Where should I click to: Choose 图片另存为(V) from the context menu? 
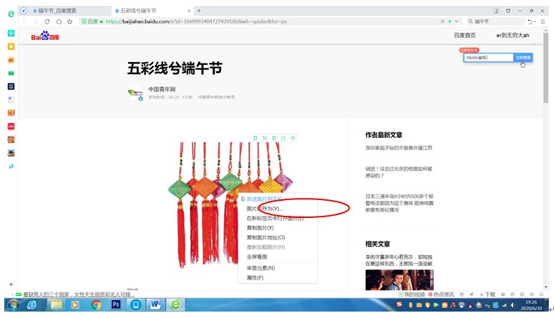point(265,209)
